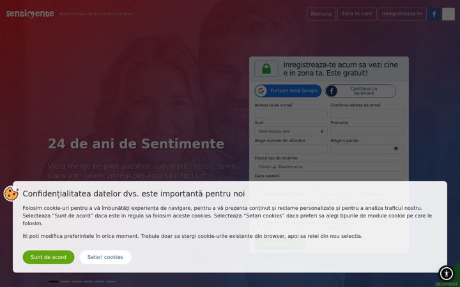Click the 'Data nasterii' label
This screenshot has height=287, width=460.
click(266, 176)
